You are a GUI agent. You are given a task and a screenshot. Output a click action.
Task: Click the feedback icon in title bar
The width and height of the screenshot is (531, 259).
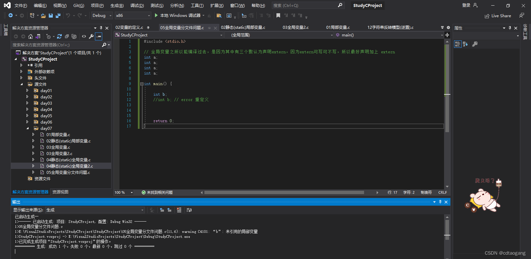(x=522, y=16)
